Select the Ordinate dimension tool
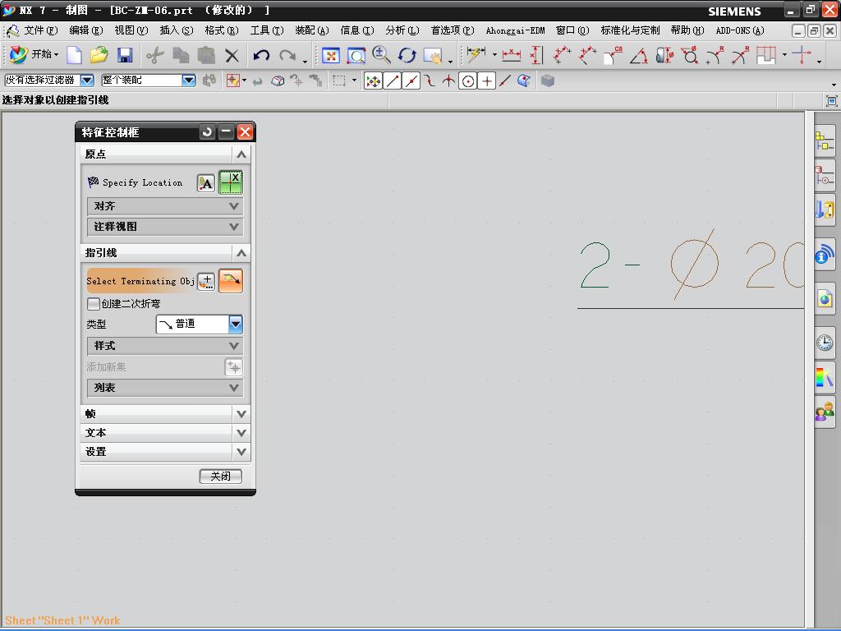 click(x=766, y=55)
